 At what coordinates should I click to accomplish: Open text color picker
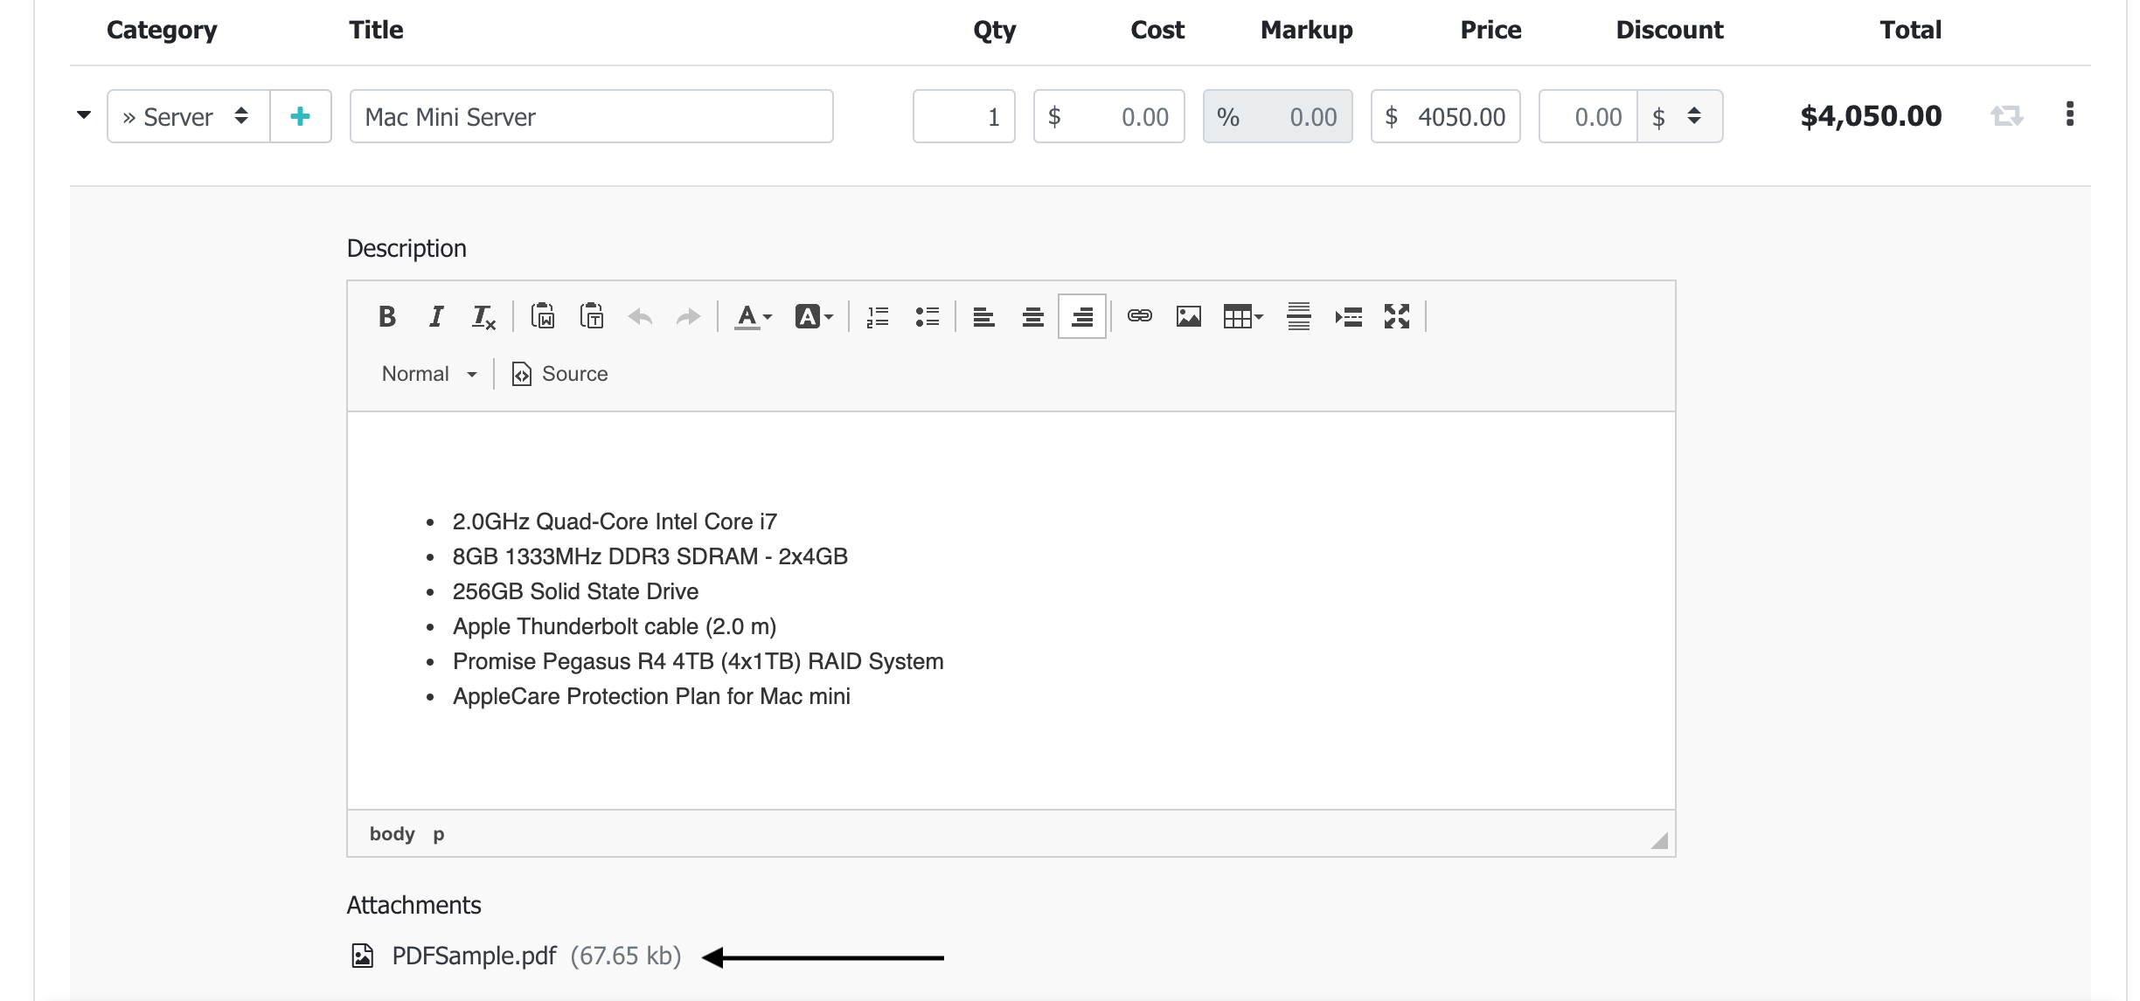pos(754,316)
